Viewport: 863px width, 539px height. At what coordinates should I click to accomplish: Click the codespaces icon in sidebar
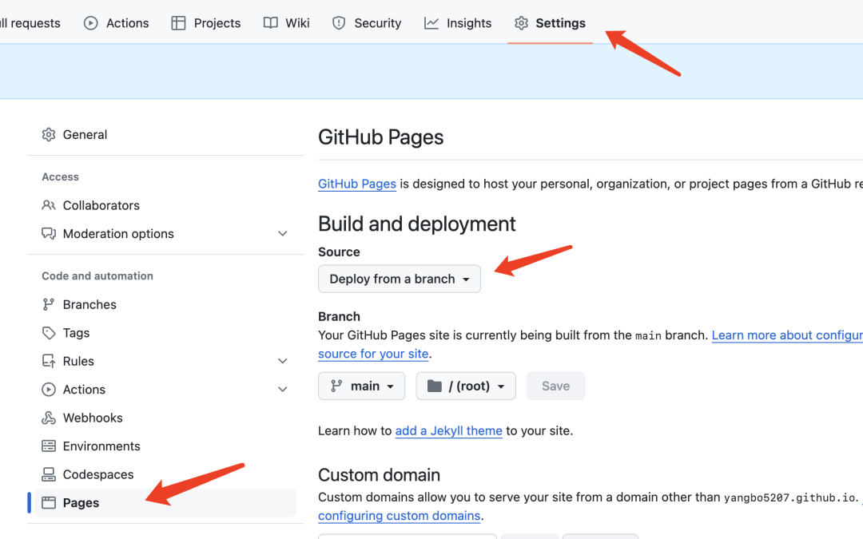click(x=49, y=474)
